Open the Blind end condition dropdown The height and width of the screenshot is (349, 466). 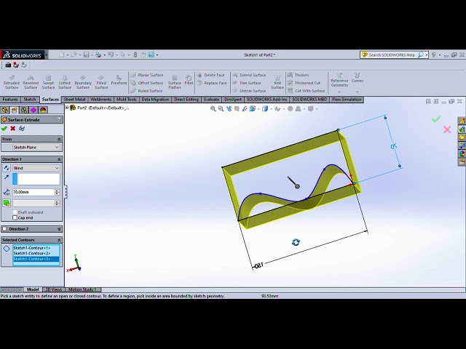click(36, 168)
